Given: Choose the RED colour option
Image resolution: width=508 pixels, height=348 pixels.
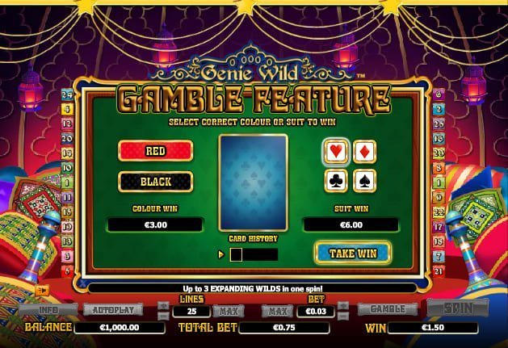Looking at the screenshot, I should (x=156, y=151).
